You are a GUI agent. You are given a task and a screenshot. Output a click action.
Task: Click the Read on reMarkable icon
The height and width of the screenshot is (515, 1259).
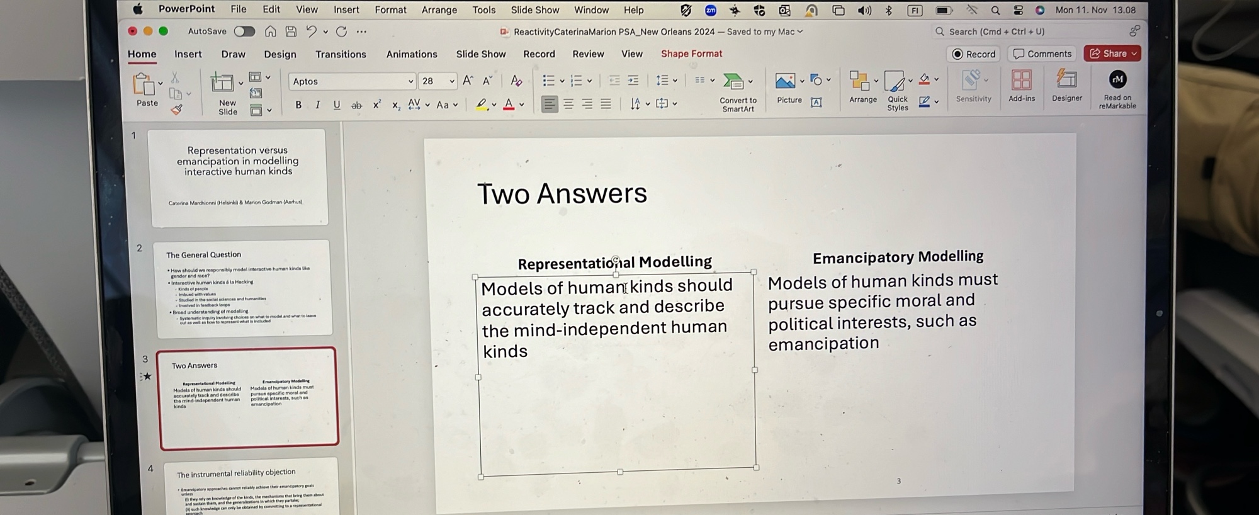[x=1117, y=80]
